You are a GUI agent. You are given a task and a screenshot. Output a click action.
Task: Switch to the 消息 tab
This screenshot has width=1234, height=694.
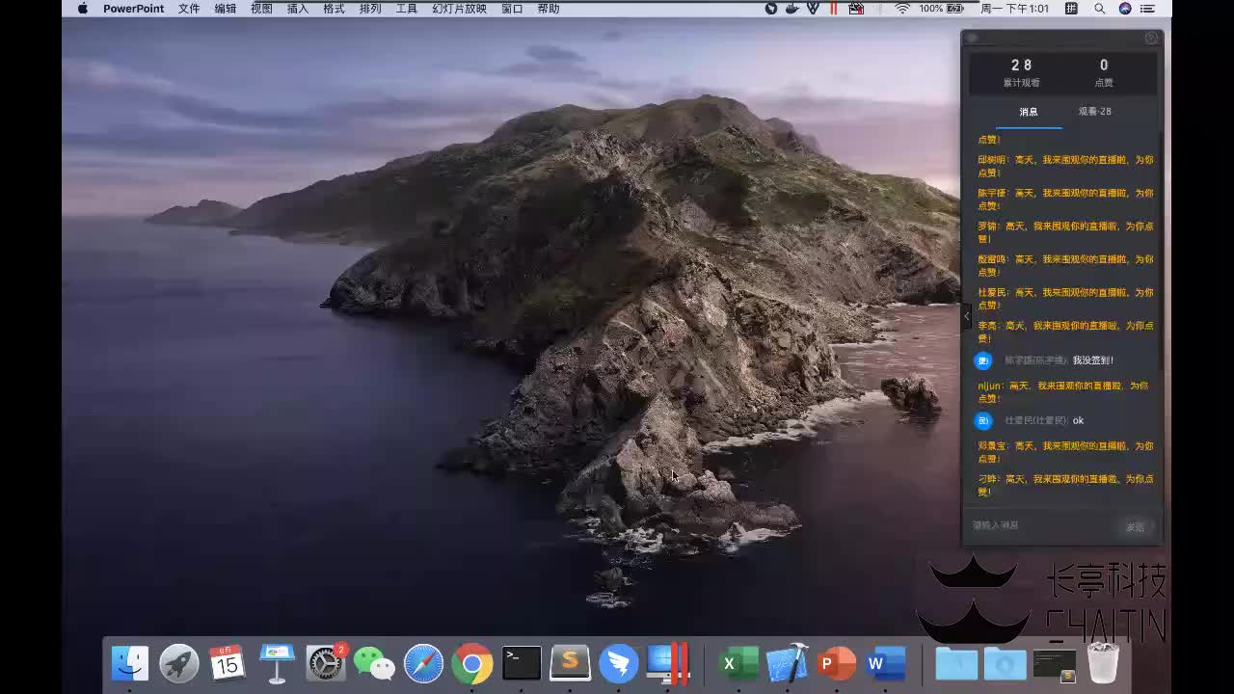click(x=1029, y=112)
